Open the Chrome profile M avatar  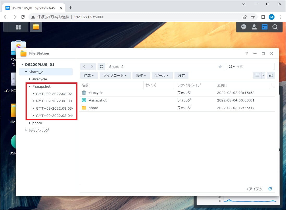click(272, 17)
